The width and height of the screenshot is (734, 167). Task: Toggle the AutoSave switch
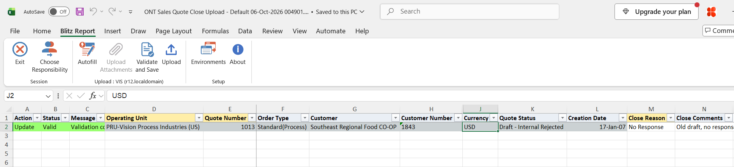(x=59, y=12)
